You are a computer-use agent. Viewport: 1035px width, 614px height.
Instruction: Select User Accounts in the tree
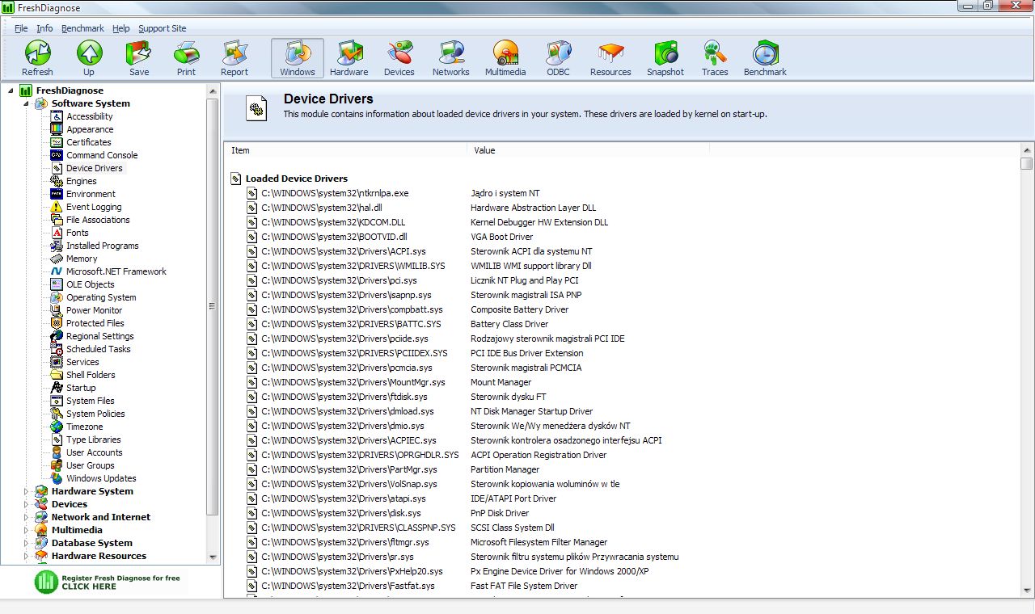click(95, 452)
